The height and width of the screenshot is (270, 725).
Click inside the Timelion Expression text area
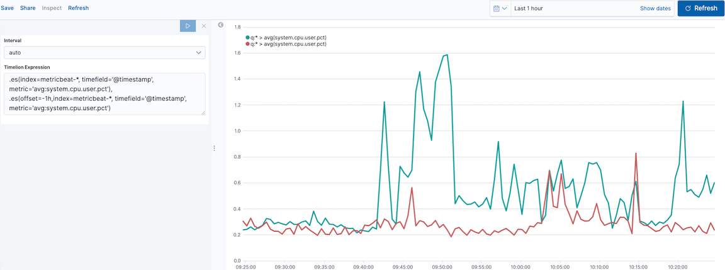click(104, 94)
